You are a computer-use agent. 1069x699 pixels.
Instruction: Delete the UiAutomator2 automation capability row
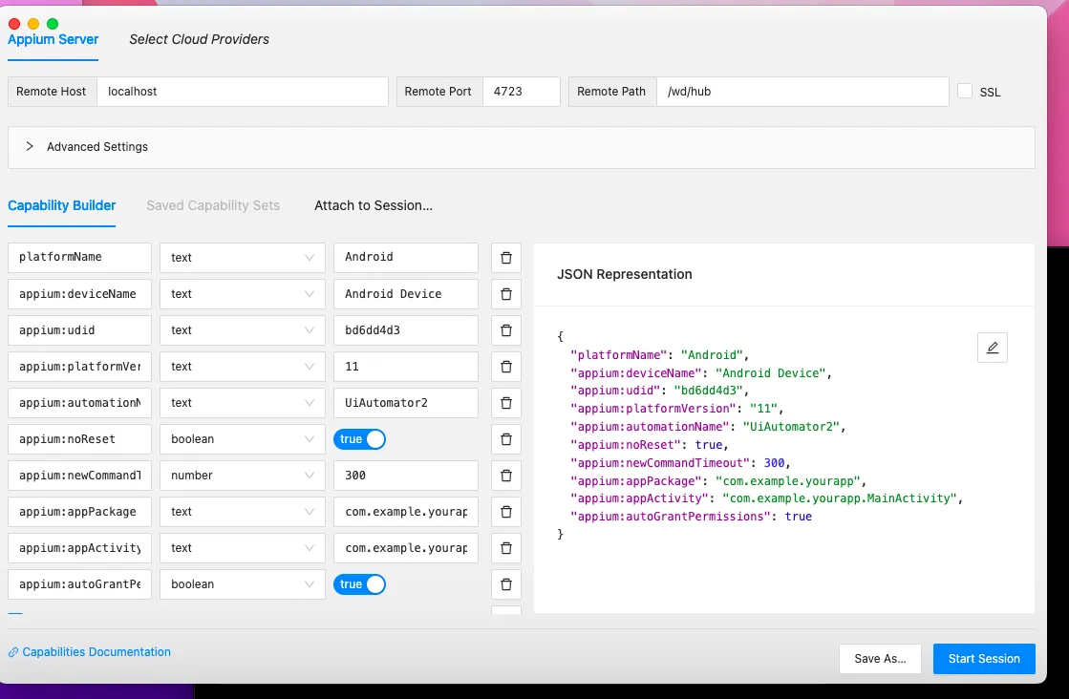pos(506,403)
